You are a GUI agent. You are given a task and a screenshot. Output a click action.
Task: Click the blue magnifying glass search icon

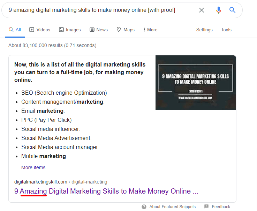[x=233, y=10]
